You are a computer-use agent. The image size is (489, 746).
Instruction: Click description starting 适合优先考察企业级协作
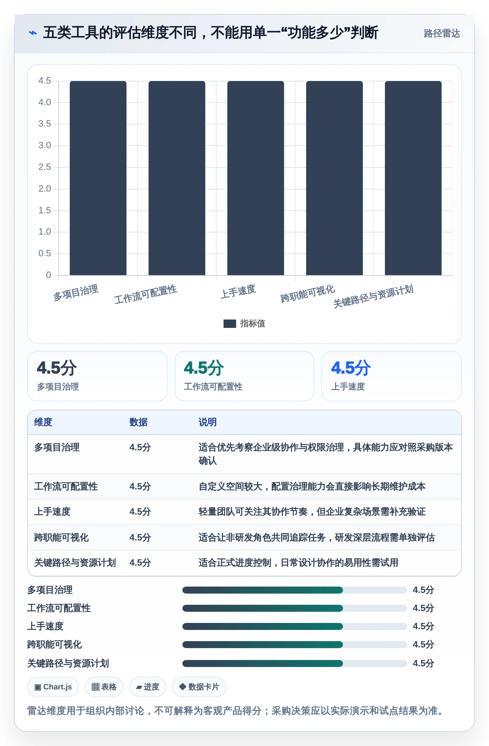326,454
